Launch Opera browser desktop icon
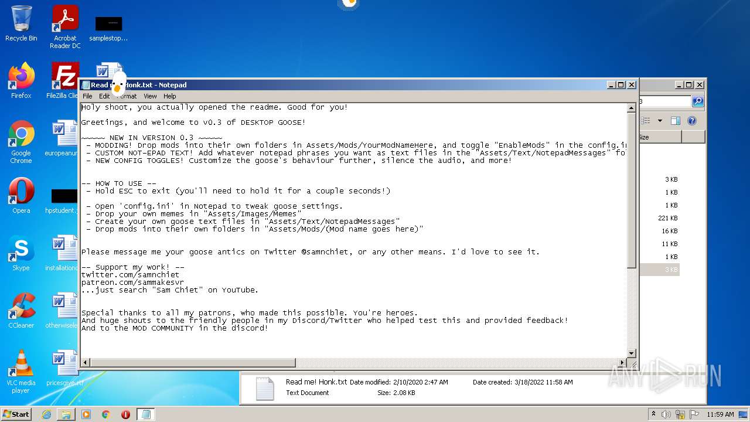750x422 pixels. (x=21, y=196)
